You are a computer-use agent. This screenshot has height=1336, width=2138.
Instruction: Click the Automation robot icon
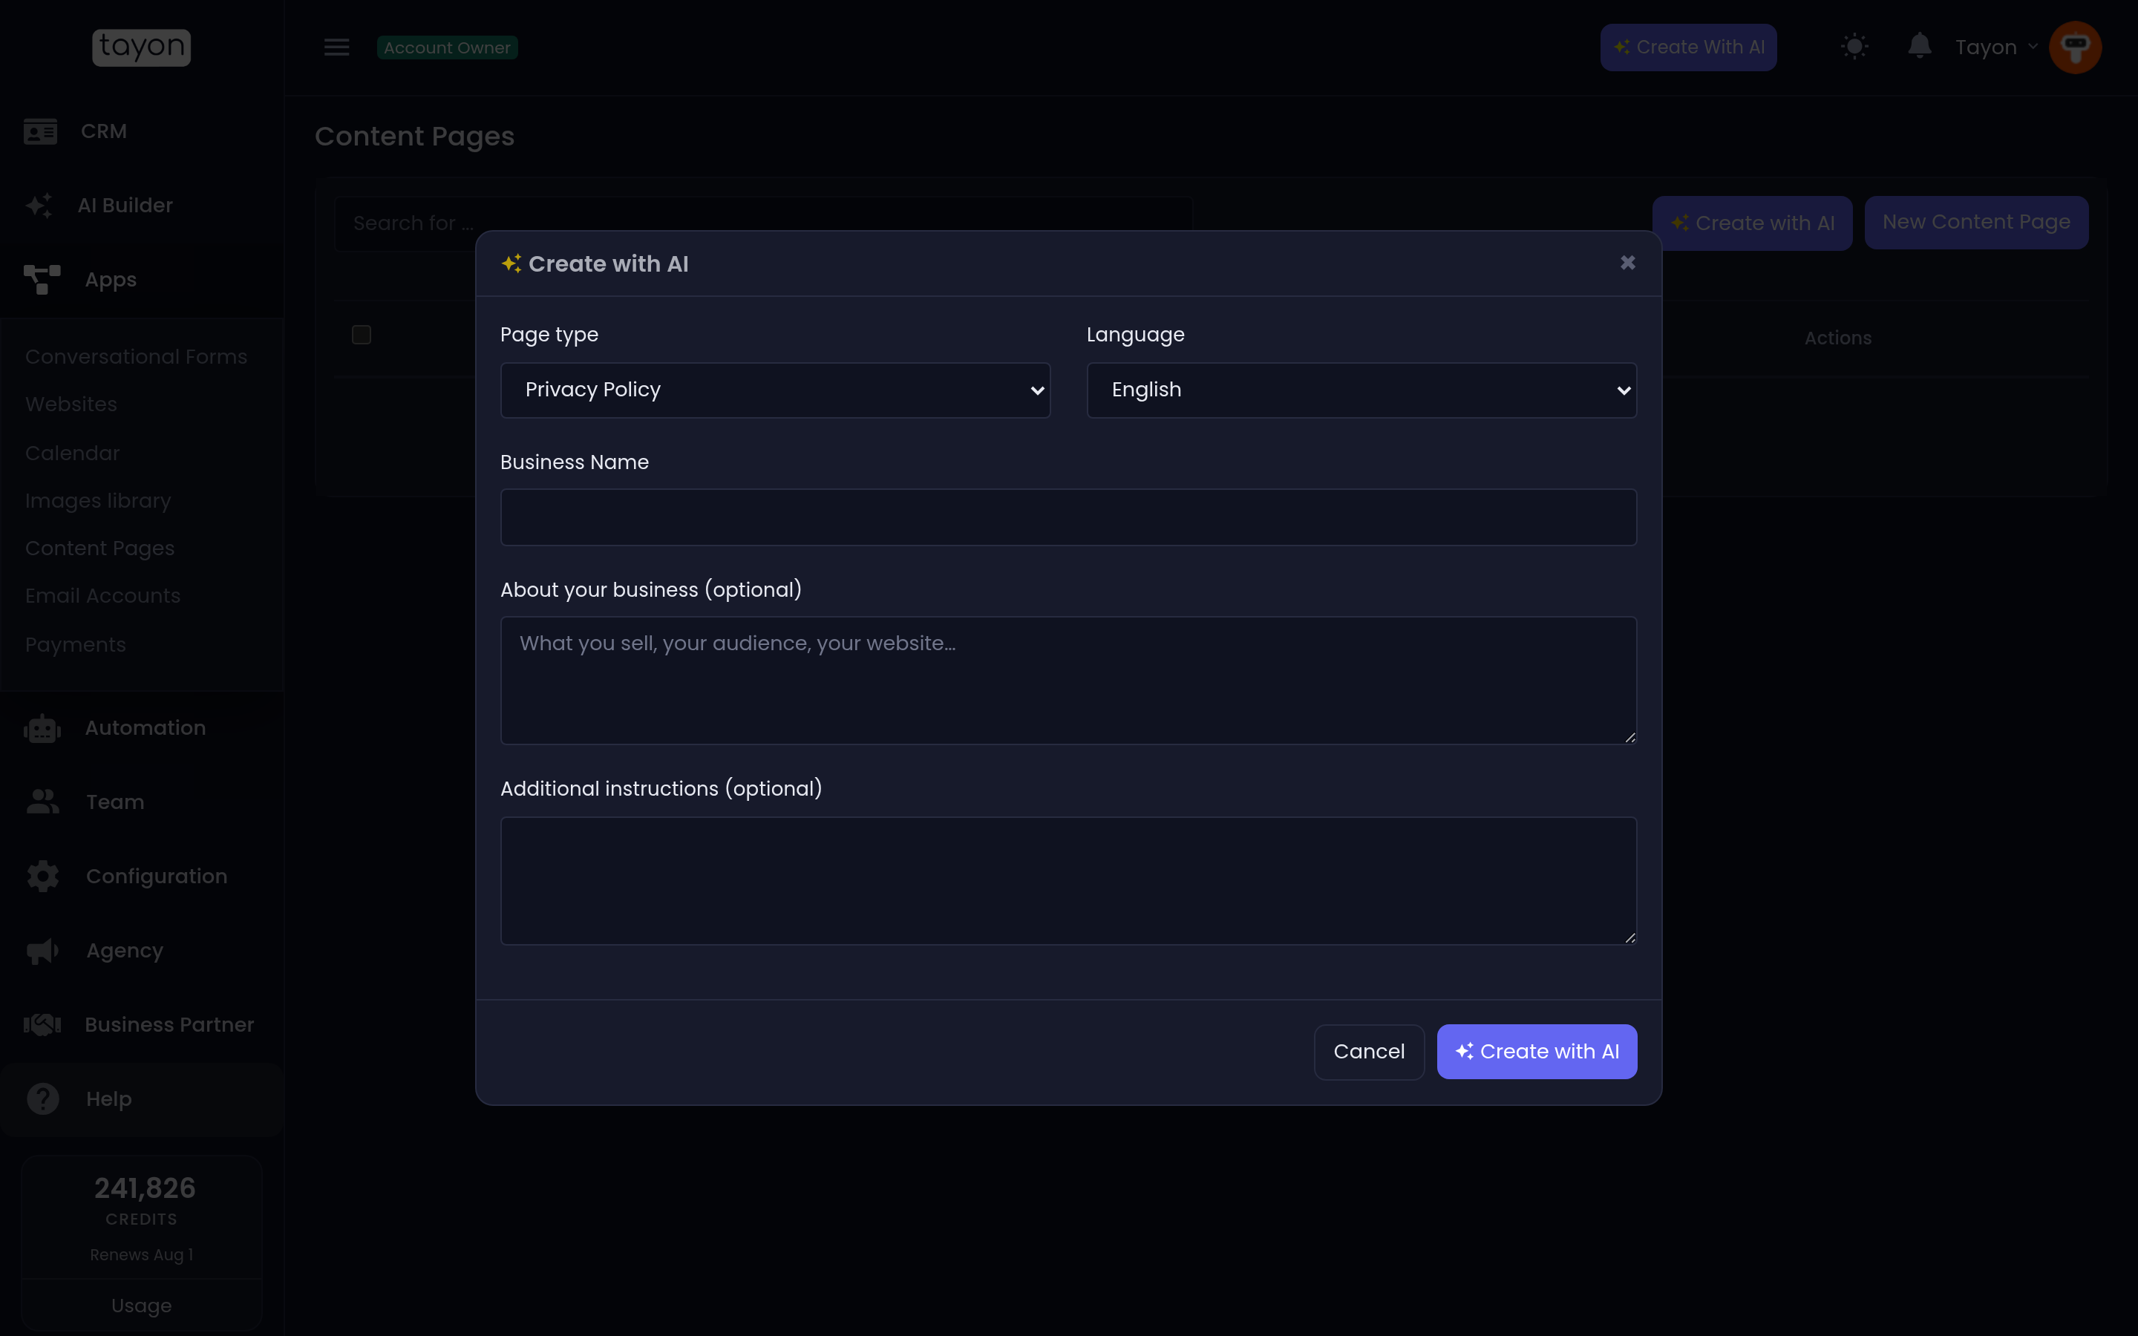tap(42, 728)
